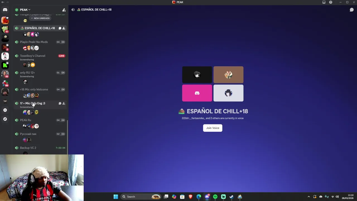357x201 pixels.
Task: Open Spotify from the taskbar
Action: point(215,197)
